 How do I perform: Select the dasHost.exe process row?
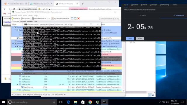(66, 87)
